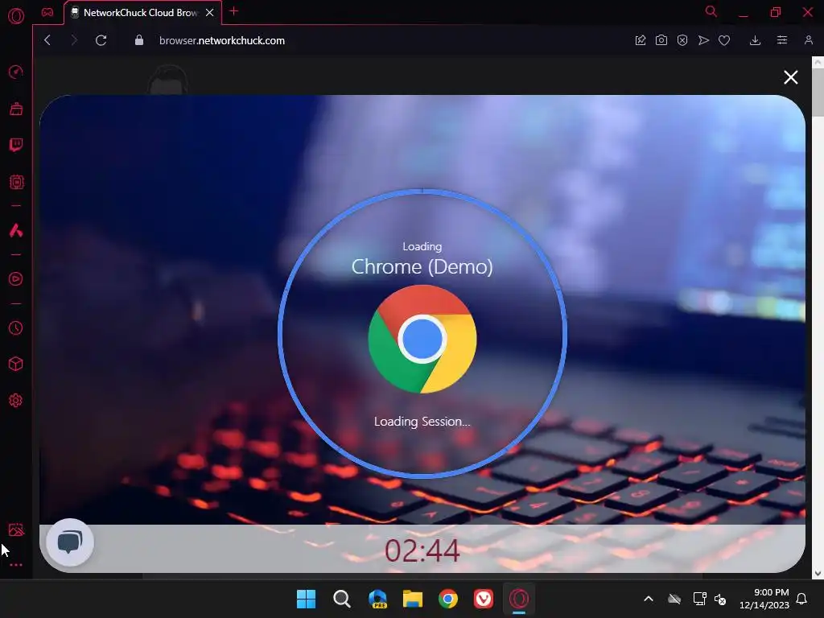Click the Loading Session... status text
Image resolution: width=824 pixels, height=618 pixels.
422,422
